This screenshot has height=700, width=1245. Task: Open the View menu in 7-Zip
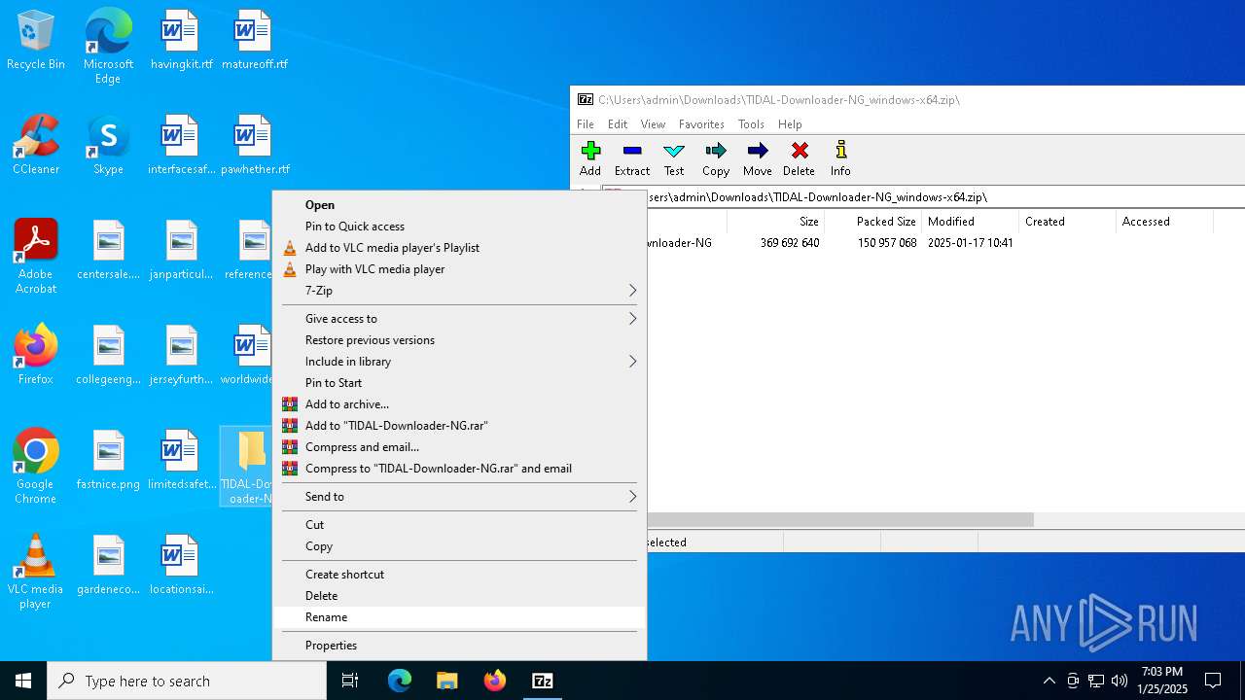[x=654, y=124]
